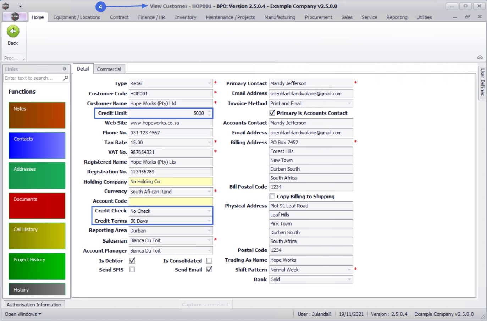Image resolution: width=487 pixels, height=321 pixels.
Task: Increase the Credit Limit using the up spinner
Action: coord(209,111)
